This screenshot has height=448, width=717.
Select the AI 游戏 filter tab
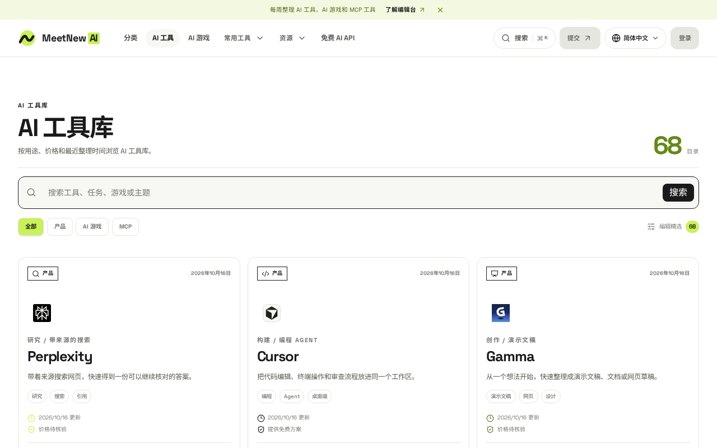tap(92, 227)
